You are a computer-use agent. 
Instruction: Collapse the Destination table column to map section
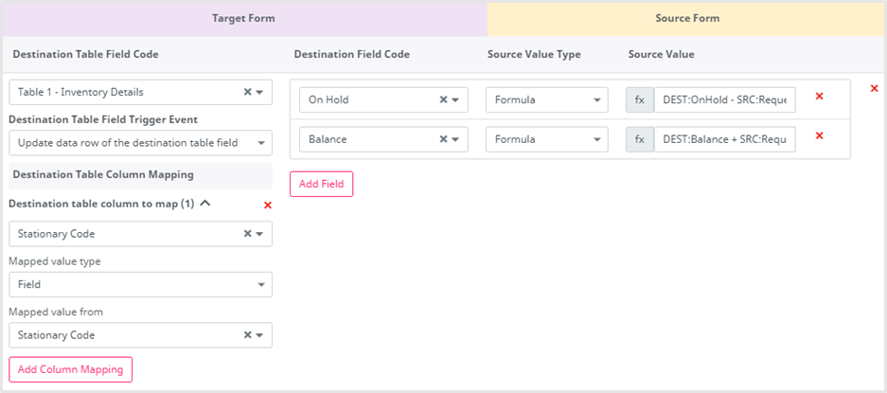click(204, 203)
